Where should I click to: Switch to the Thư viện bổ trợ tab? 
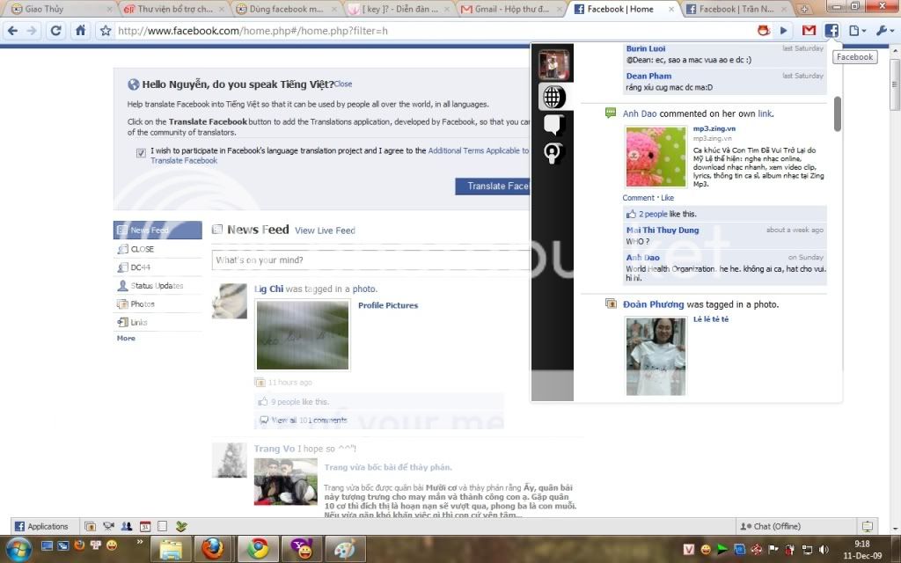click(x=174, y=9)
